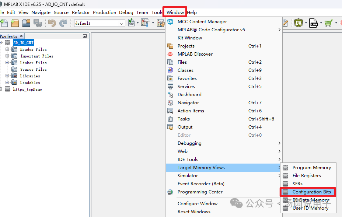
Task: Click the SRC checkmark toolbar icon
Action: click(x=131, y=23)
